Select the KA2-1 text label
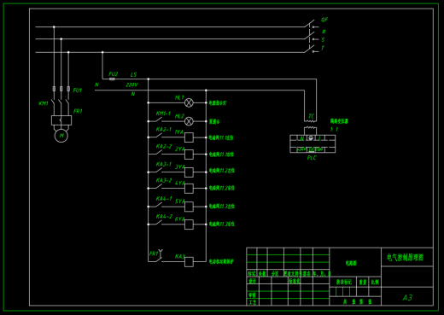The image size is (444, 315). [164, 130]
